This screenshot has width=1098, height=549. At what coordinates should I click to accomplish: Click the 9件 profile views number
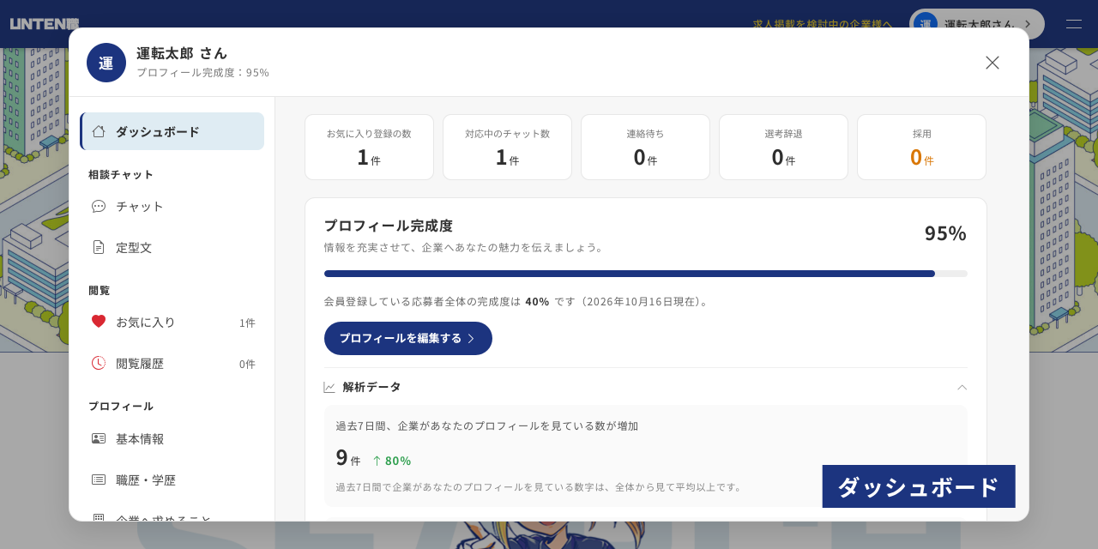pyautogui.click(x=348, y=458)
